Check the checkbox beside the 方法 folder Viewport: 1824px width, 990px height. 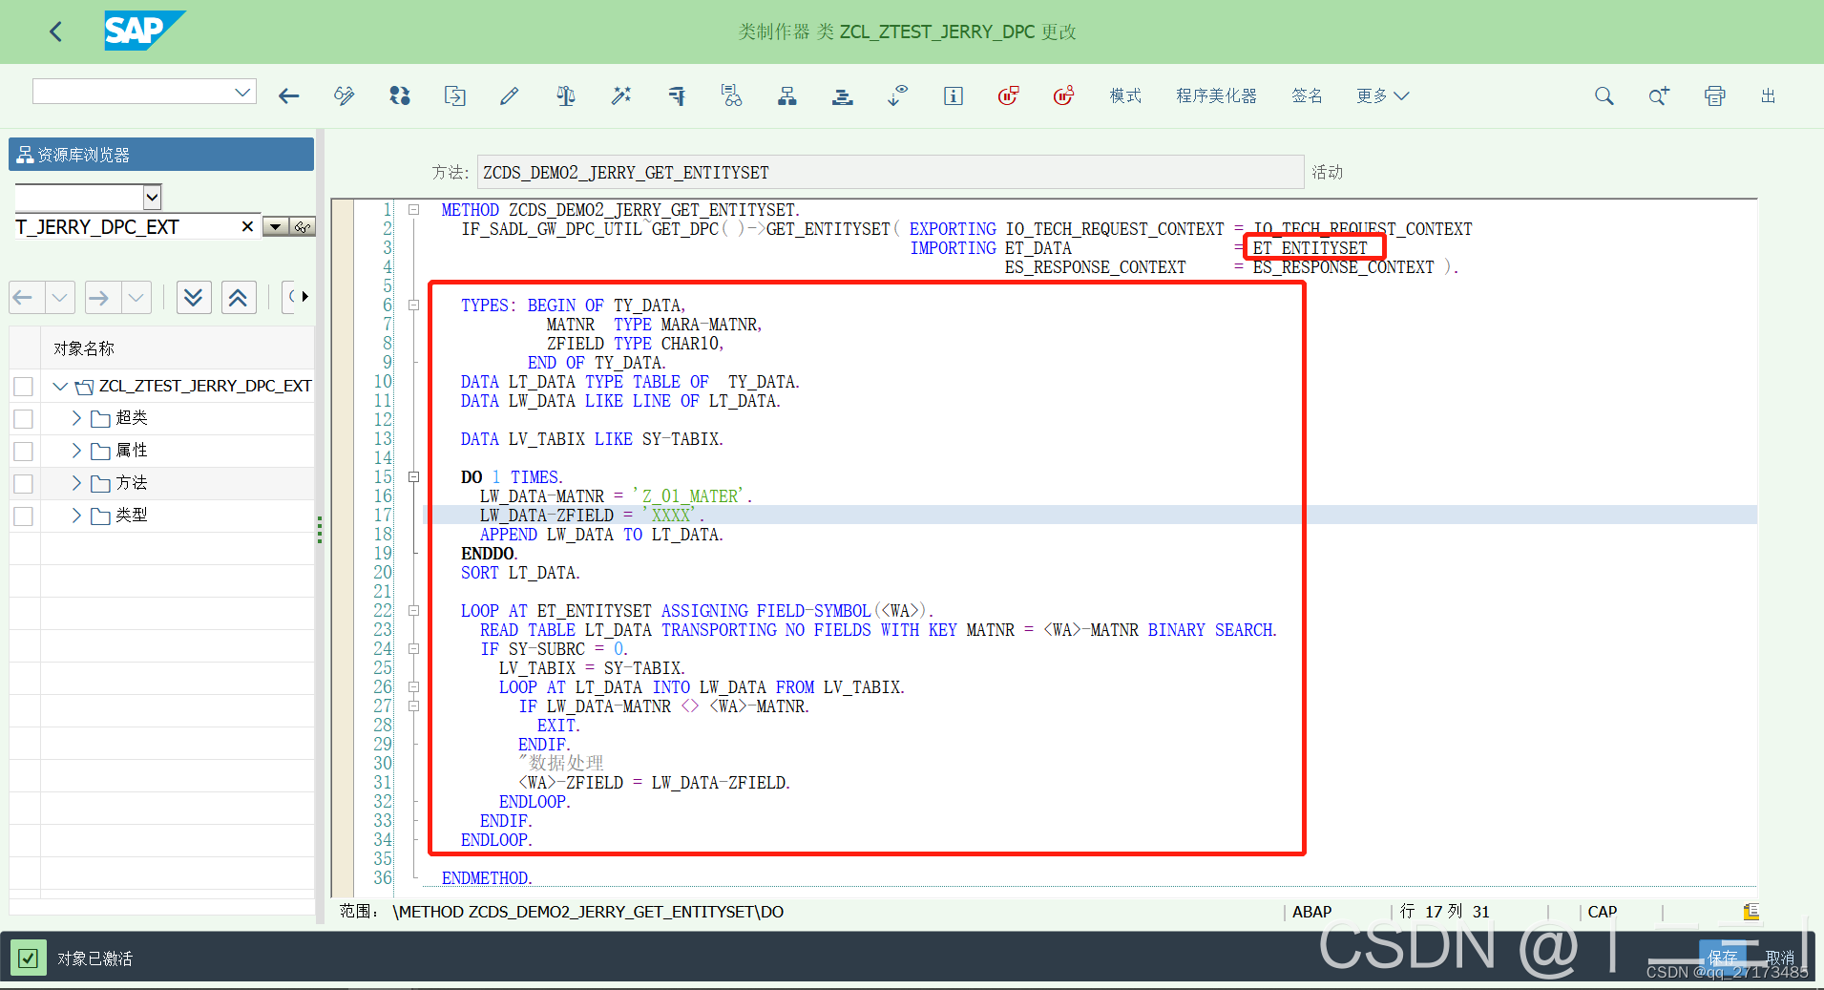tap(23, 483)
